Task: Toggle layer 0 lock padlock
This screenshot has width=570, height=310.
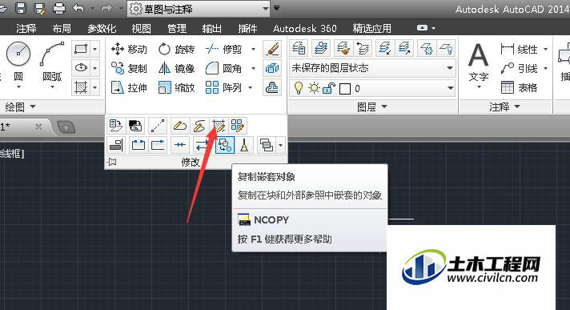Action: (x=328, y=88)
